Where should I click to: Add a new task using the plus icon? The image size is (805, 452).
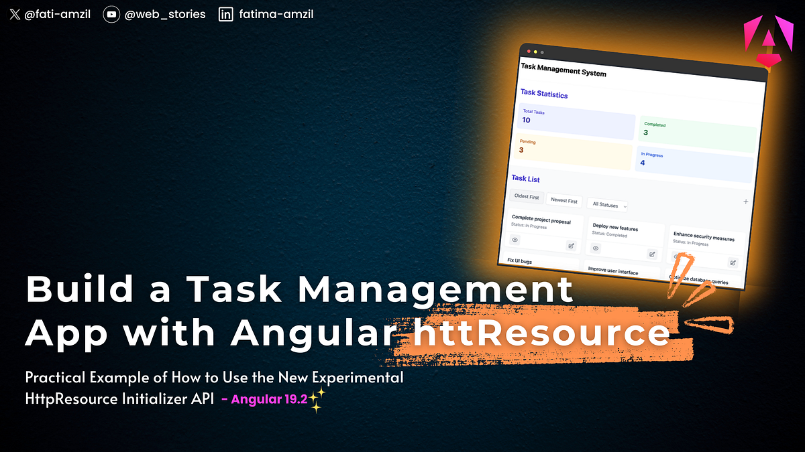[x=745, y=202]
